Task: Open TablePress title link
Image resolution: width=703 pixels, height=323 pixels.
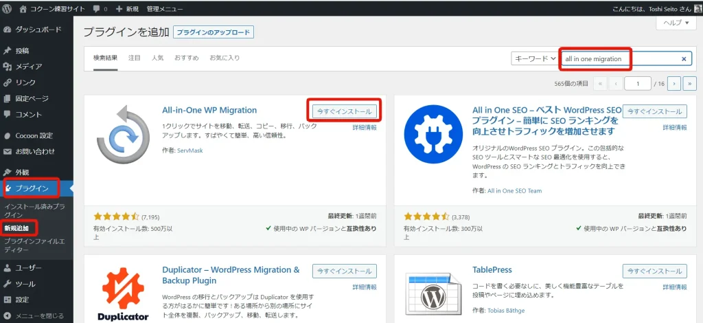Action: coord(492,270)
